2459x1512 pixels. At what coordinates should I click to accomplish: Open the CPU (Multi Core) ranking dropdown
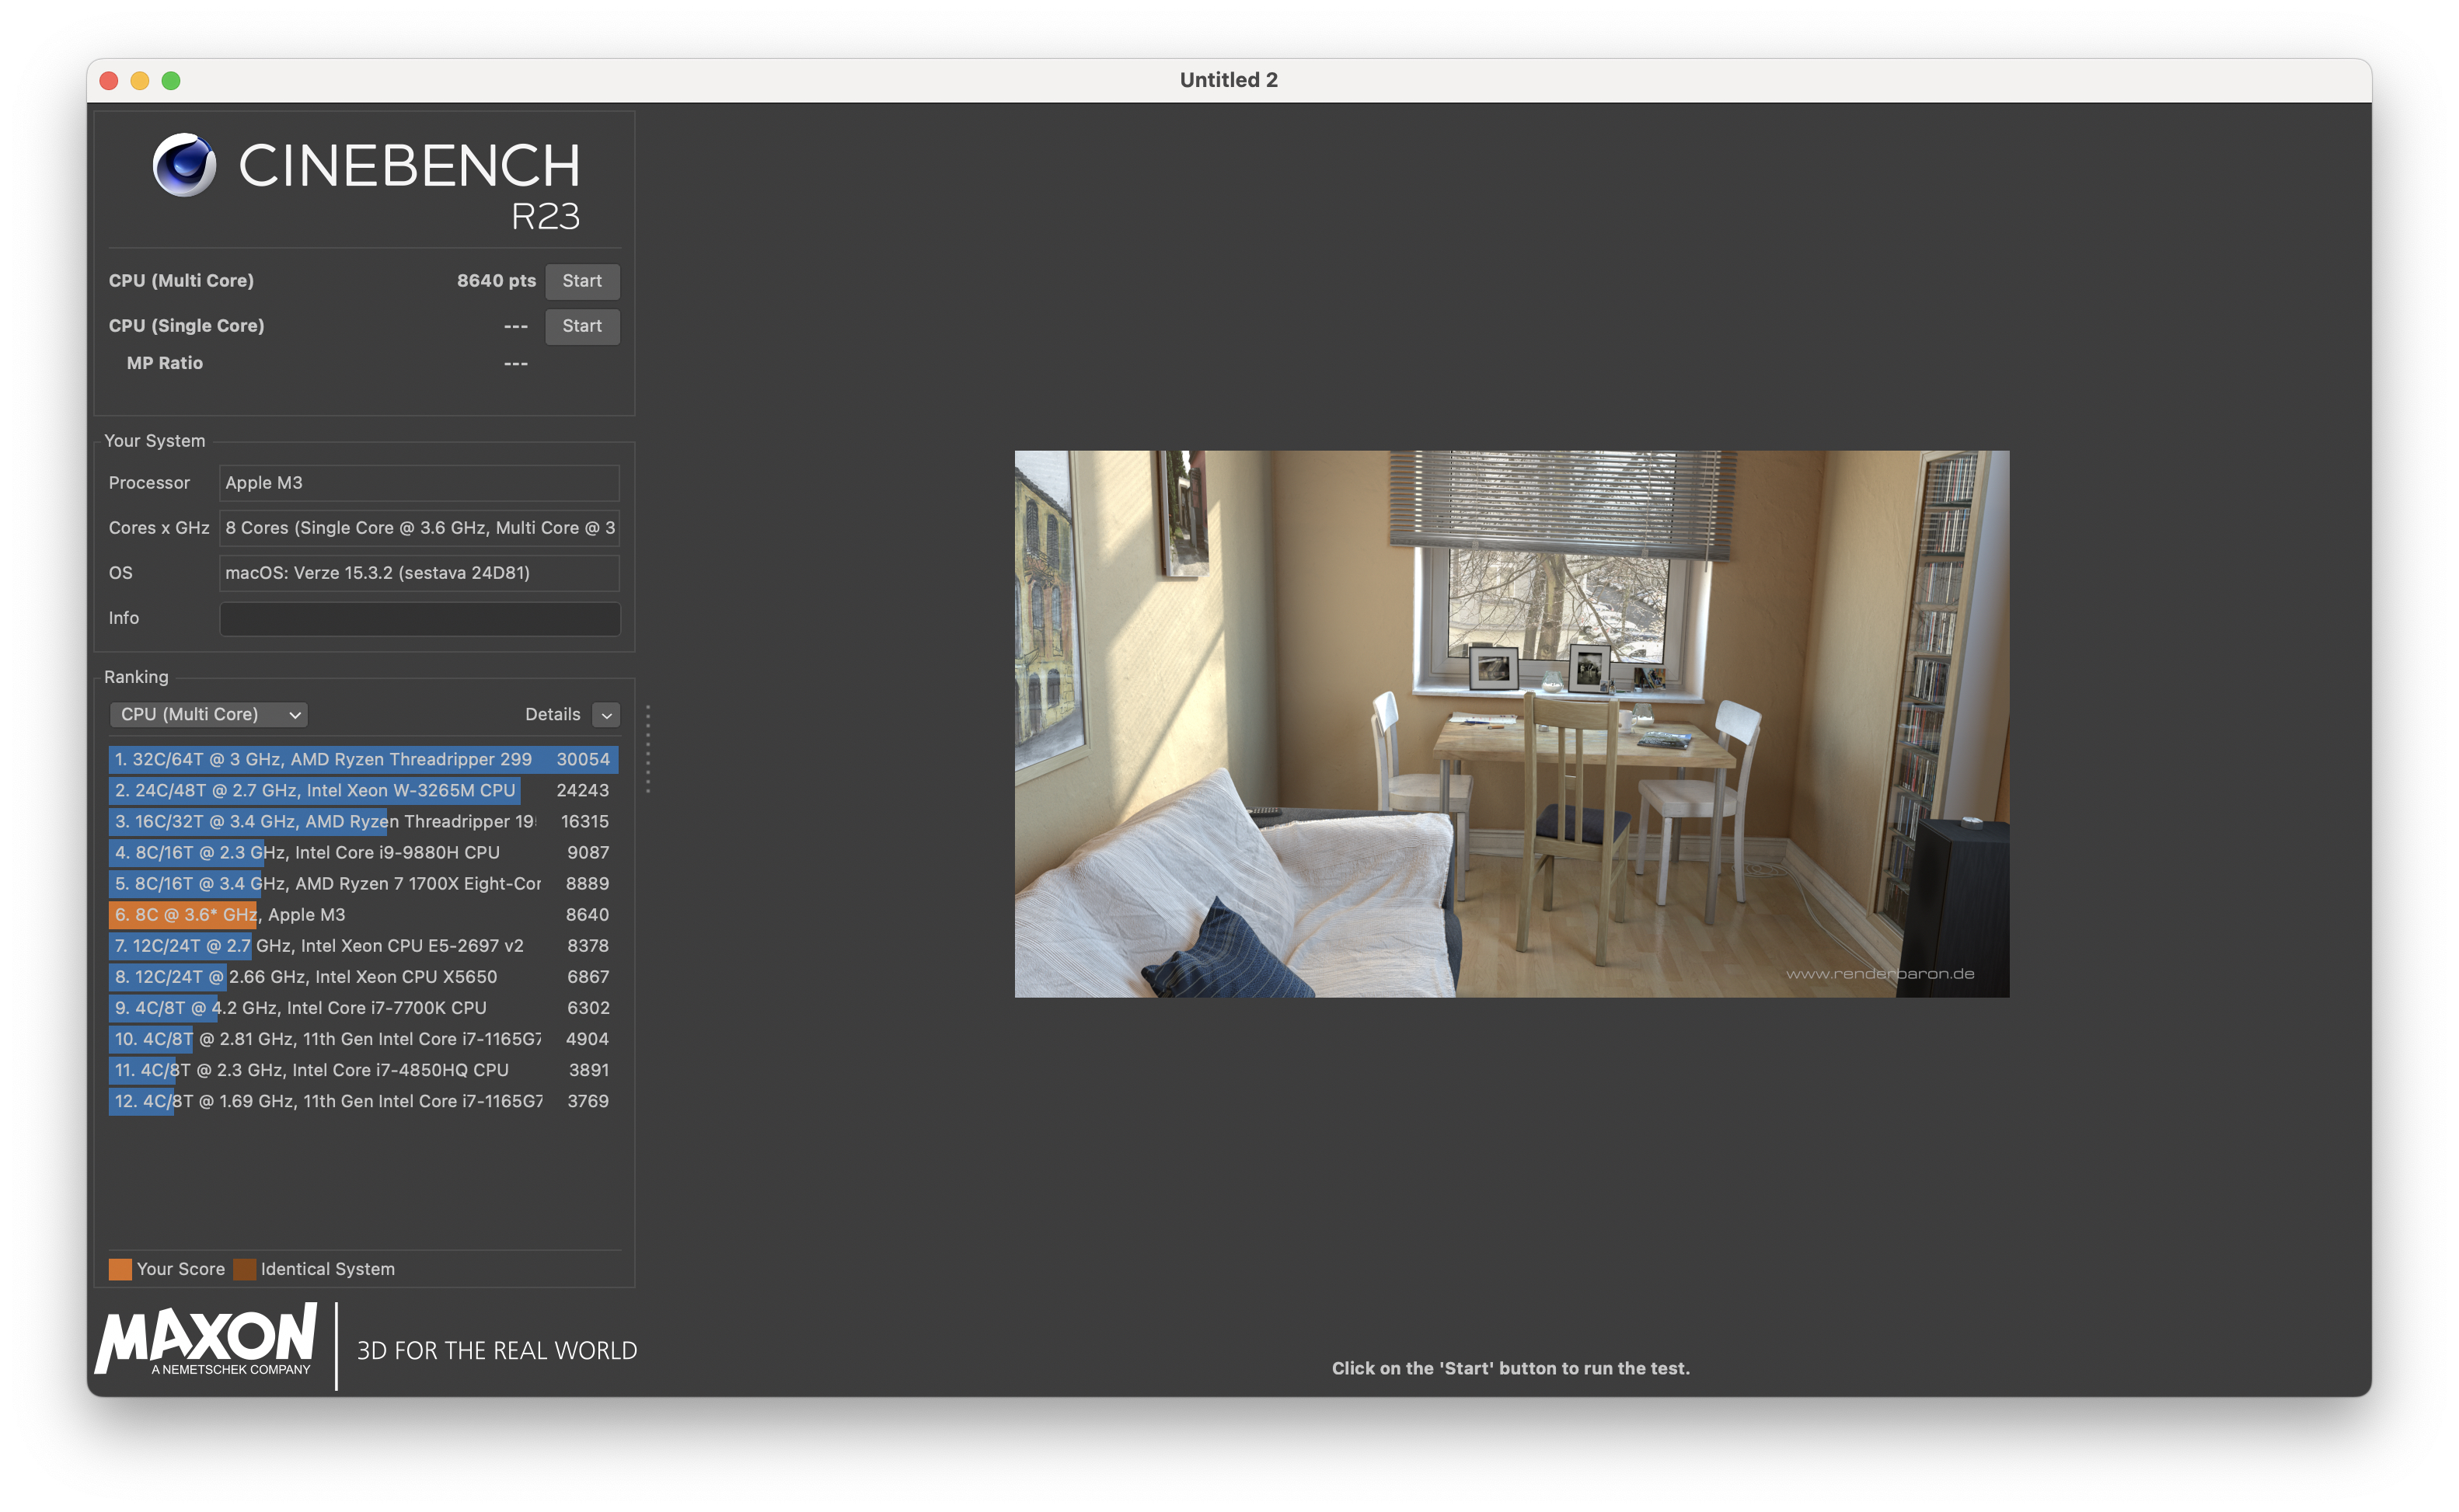[208, 714]
